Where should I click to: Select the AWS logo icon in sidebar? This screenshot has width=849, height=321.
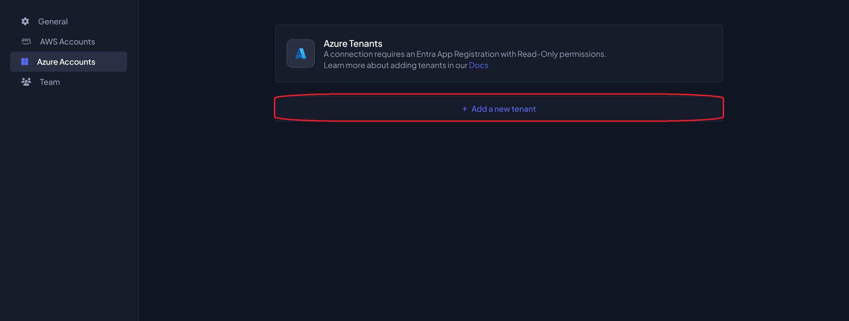[x=26, y=41]
